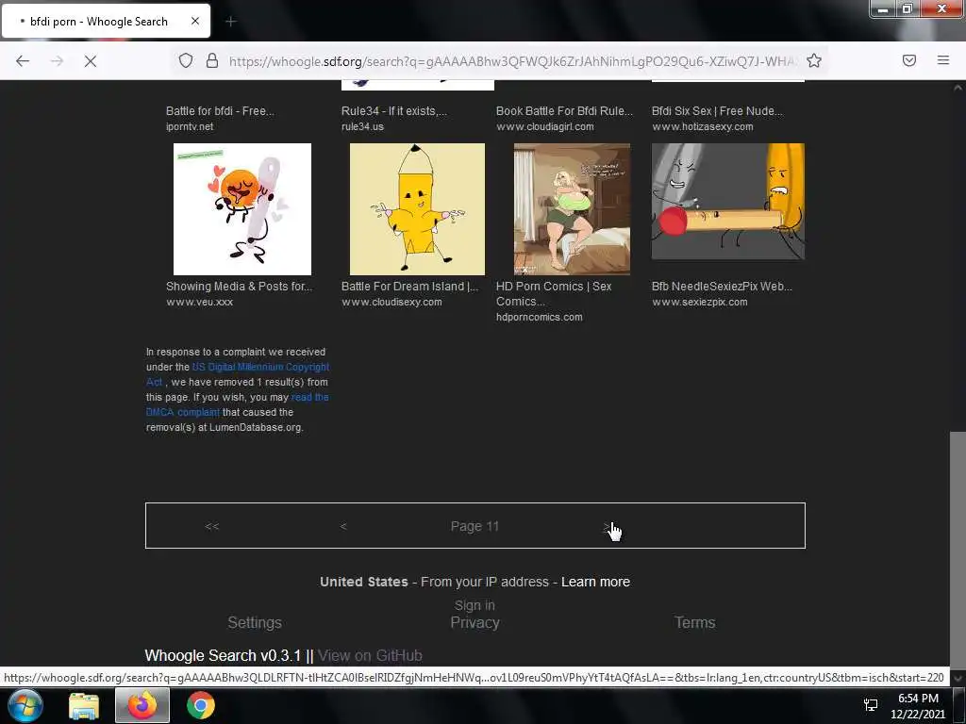Viewport: 966px width, 724px height.
Task: Bookmark this page with the star icon
Action: tap(814, 60)
